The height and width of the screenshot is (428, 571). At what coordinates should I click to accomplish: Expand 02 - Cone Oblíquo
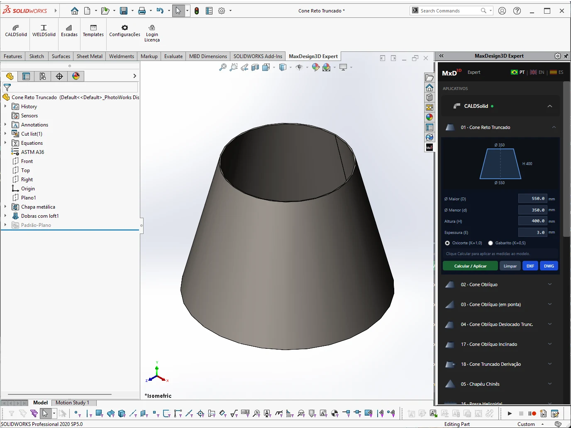pos(550,285)
